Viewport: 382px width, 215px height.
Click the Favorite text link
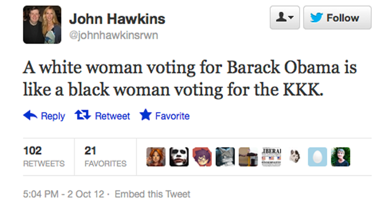[172, 116]
